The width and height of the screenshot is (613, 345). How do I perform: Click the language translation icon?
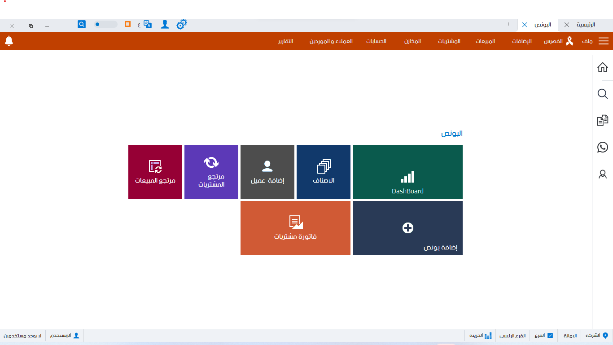(x=148, y=24)
